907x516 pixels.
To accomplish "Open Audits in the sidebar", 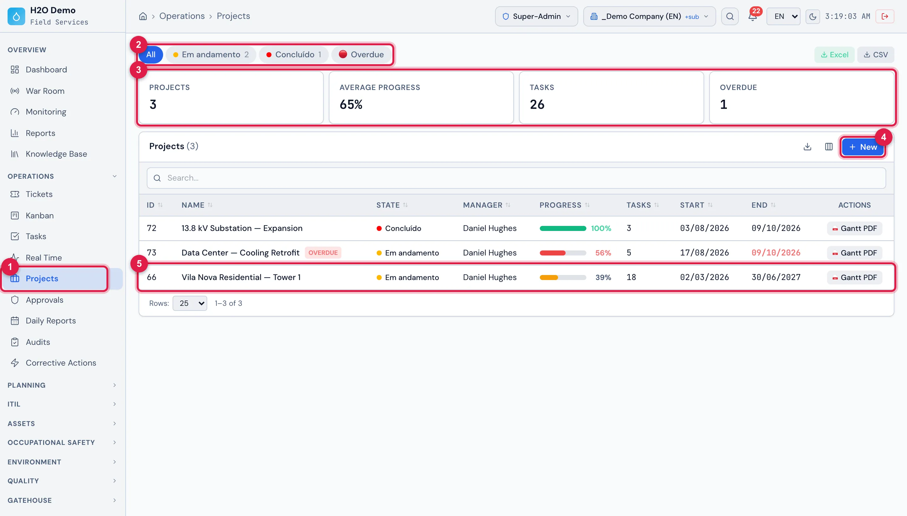I will click(x=37, y=342).
